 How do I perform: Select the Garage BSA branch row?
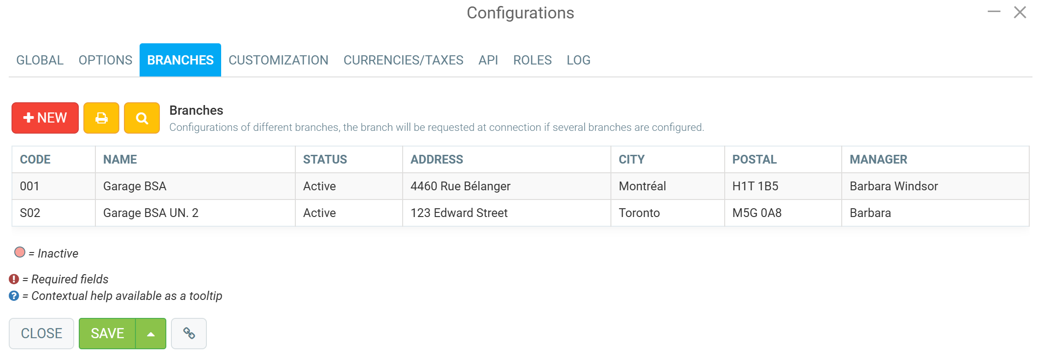135,186
